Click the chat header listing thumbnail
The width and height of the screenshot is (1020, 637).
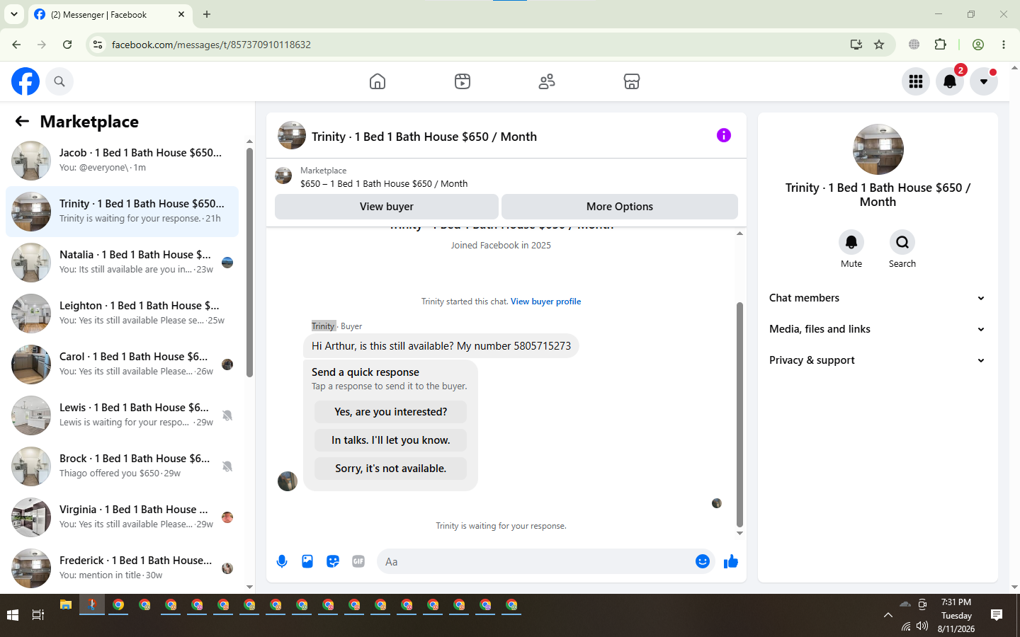click(x=292, y=135)
